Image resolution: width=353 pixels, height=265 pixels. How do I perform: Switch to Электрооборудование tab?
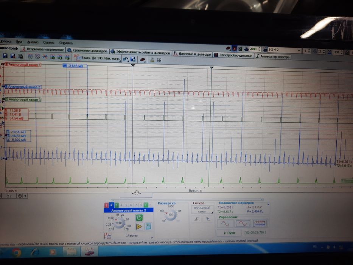coord(233,55)
